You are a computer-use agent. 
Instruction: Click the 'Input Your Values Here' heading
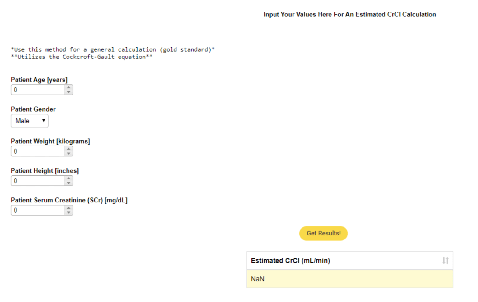[x=350, y=15]
